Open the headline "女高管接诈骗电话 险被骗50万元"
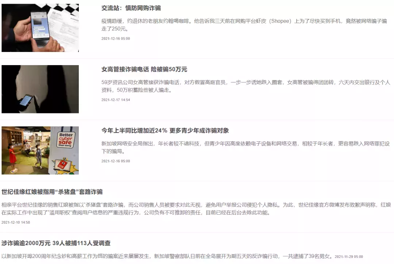This screenshot has width=394, height=264. pyautogui.click(x=146, y=69)
